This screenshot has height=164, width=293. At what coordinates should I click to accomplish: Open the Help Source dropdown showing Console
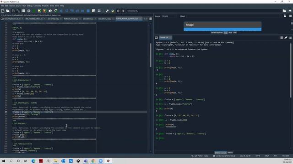[169, 16]
